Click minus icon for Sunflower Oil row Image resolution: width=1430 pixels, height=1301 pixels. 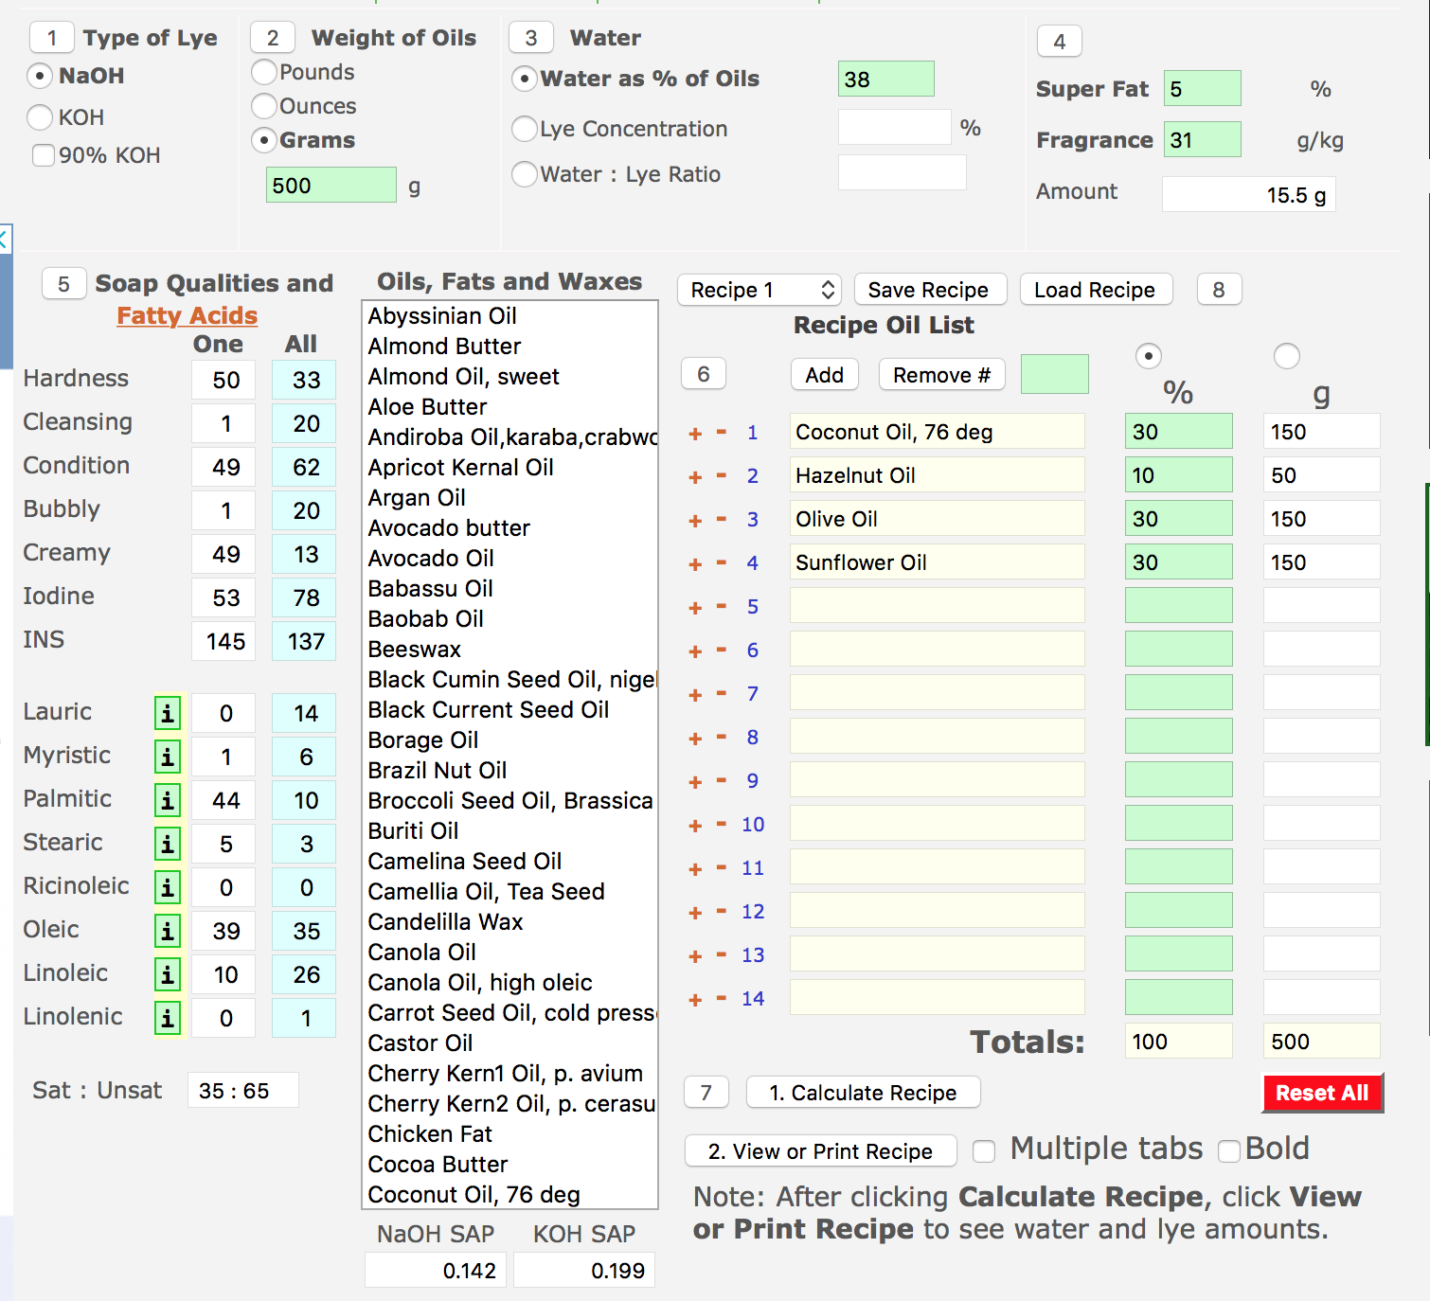tap(722, 562)
